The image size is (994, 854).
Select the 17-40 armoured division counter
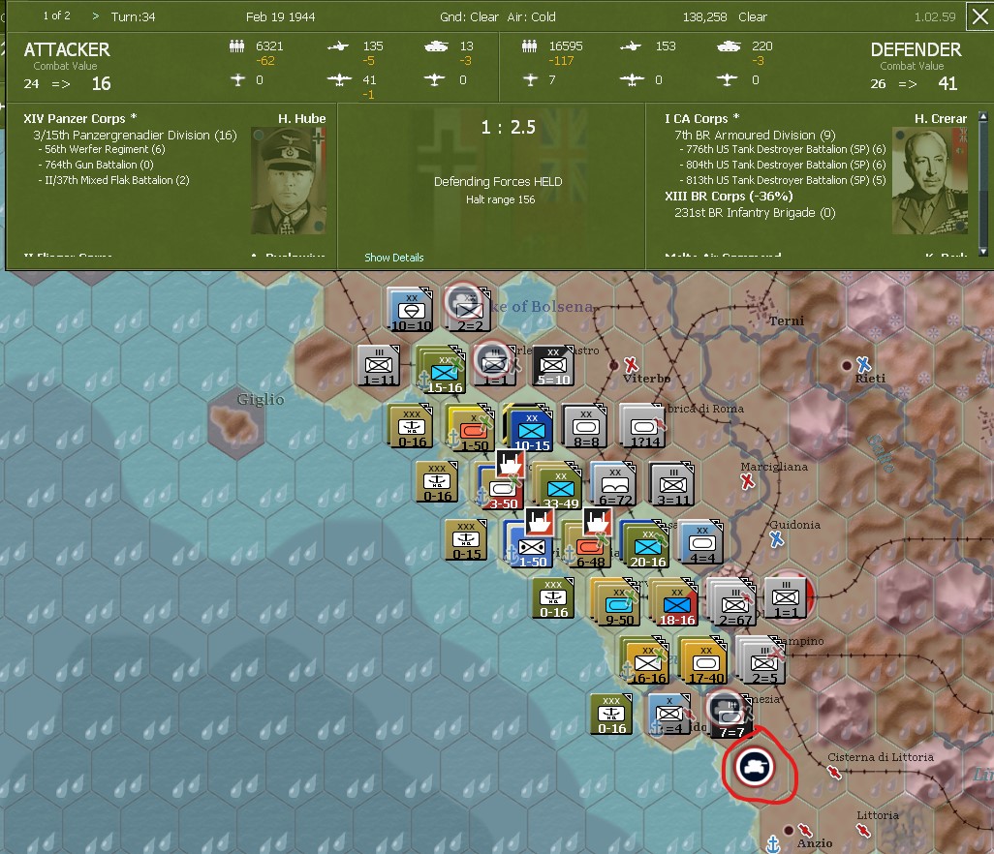pyautogui.click(x=703, y=660)
